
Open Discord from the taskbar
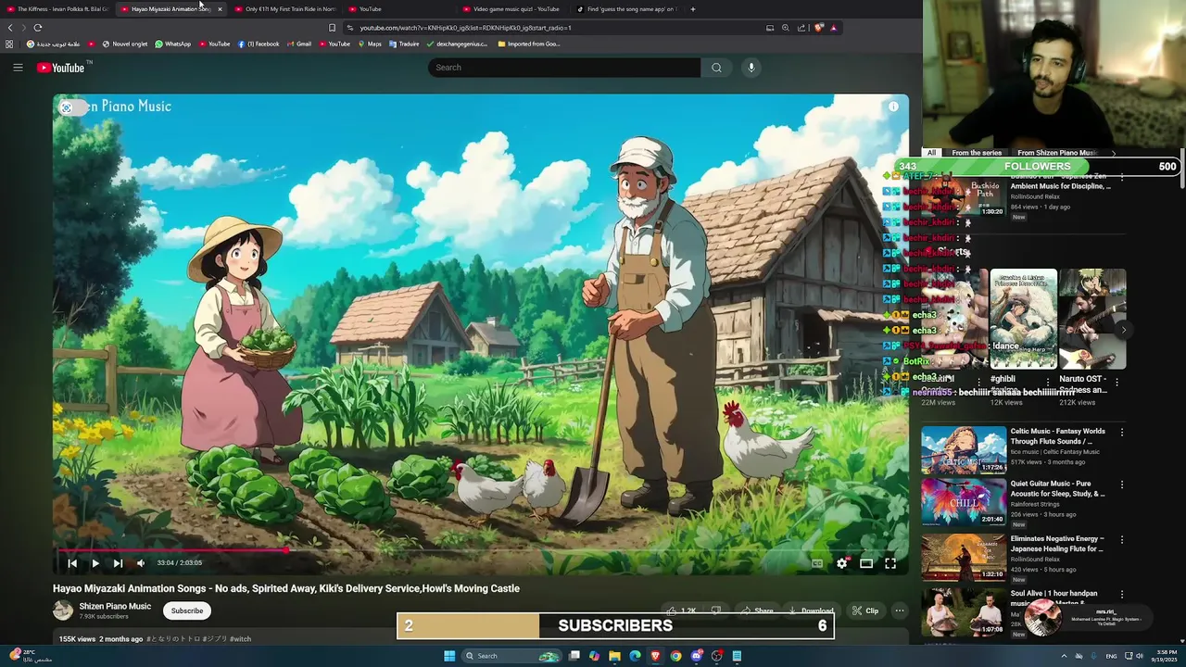(696, 656)
